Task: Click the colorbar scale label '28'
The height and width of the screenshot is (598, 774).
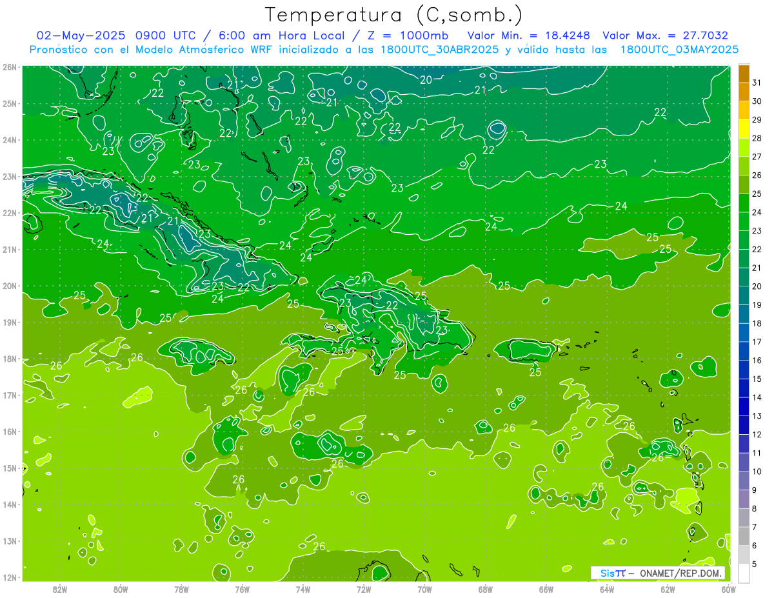Action: click(757, 138)
